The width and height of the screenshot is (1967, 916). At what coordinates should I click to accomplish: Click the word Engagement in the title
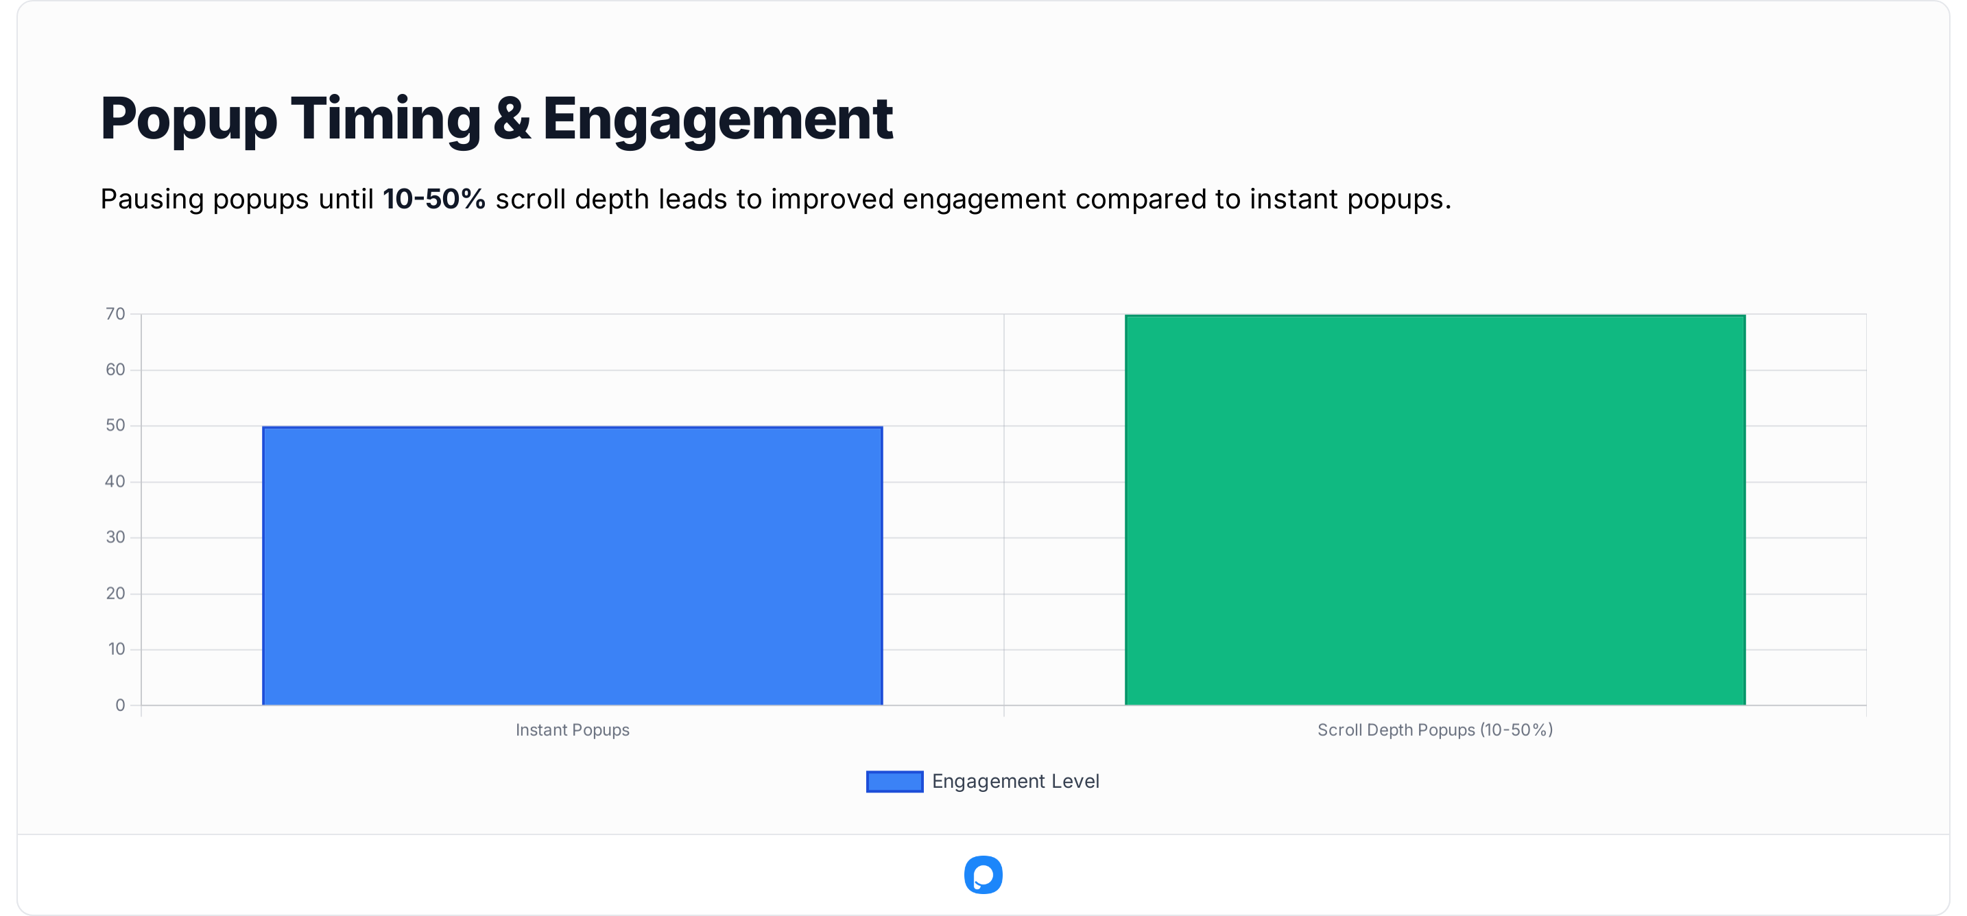point(718,119)
